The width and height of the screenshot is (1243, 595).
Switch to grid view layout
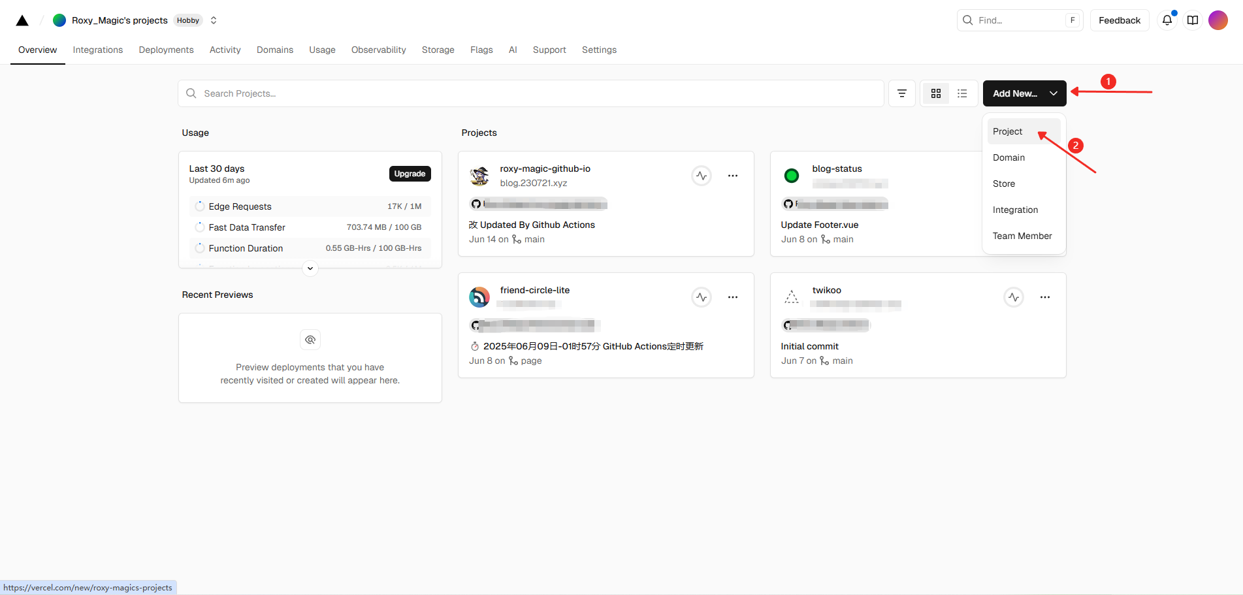pos(936,93)
